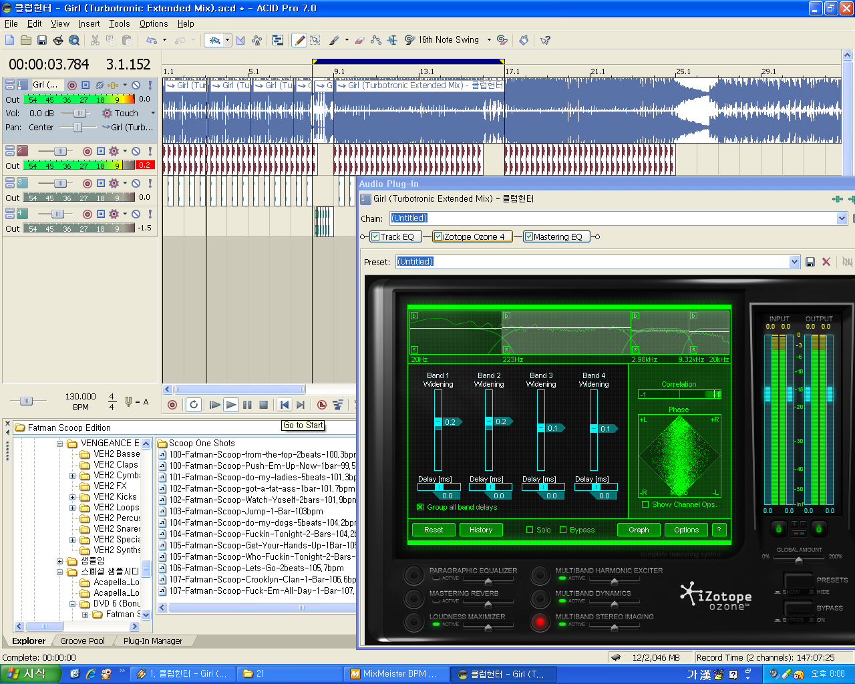The image size is (855, 684).
Task: Open the Chain dropdown in Audio Plug-In
Action: 842,218
